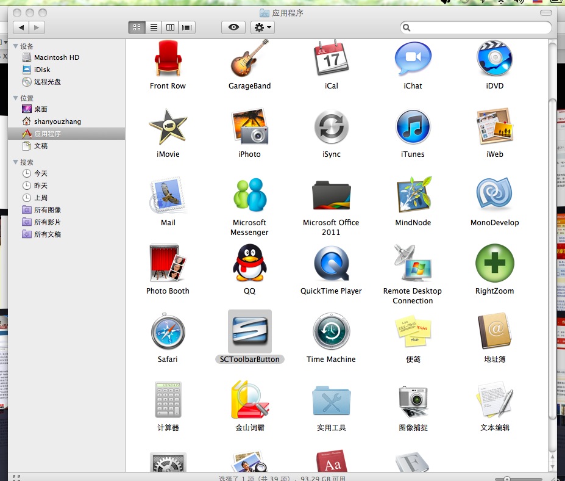The image size is (565, 481).
Task: Click the Safari compass icon
Action: point(168,331)
